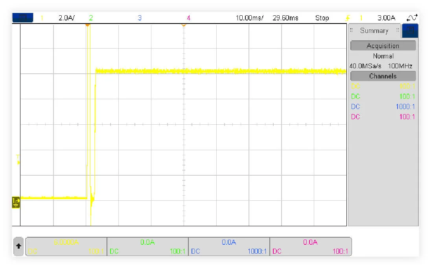Viewport: 431px width, 269px height.
Task: Activate channel 3 from the top status bar
Action: pyautogui.click(x=139, y=18)
